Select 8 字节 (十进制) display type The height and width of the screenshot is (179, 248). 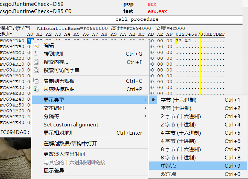(x=198, y=157)
